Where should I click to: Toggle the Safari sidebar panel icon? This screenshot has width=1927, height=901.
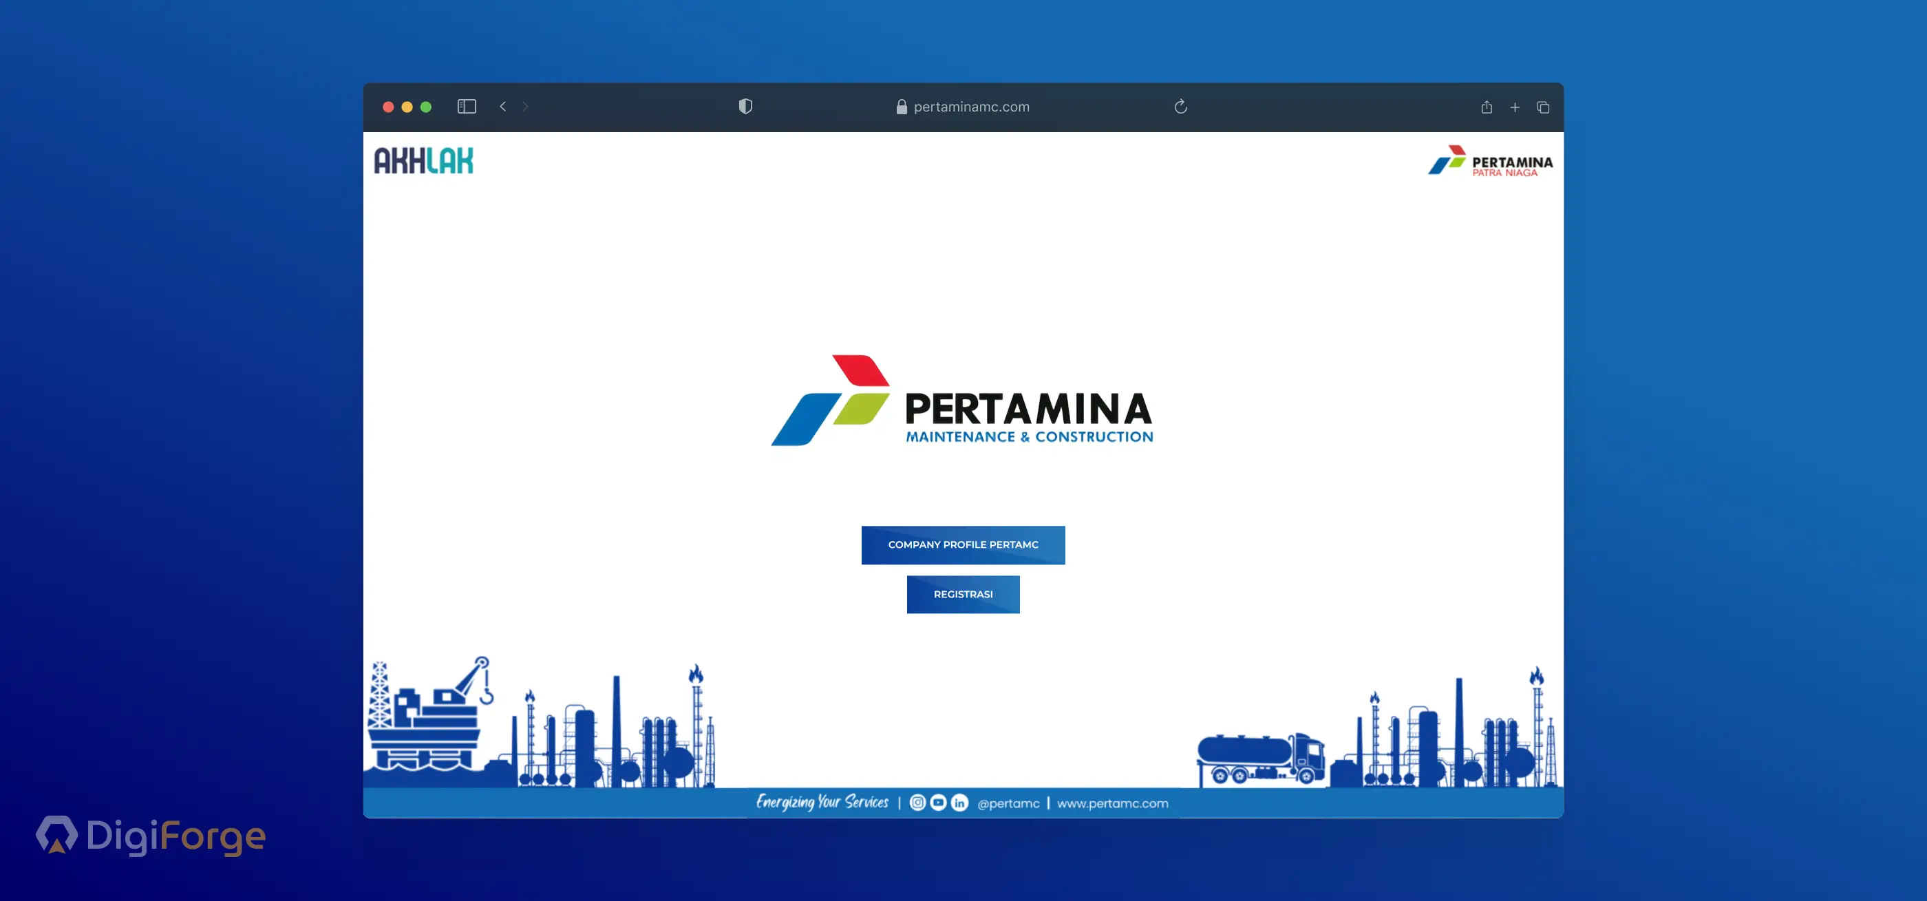click(466, 106)
